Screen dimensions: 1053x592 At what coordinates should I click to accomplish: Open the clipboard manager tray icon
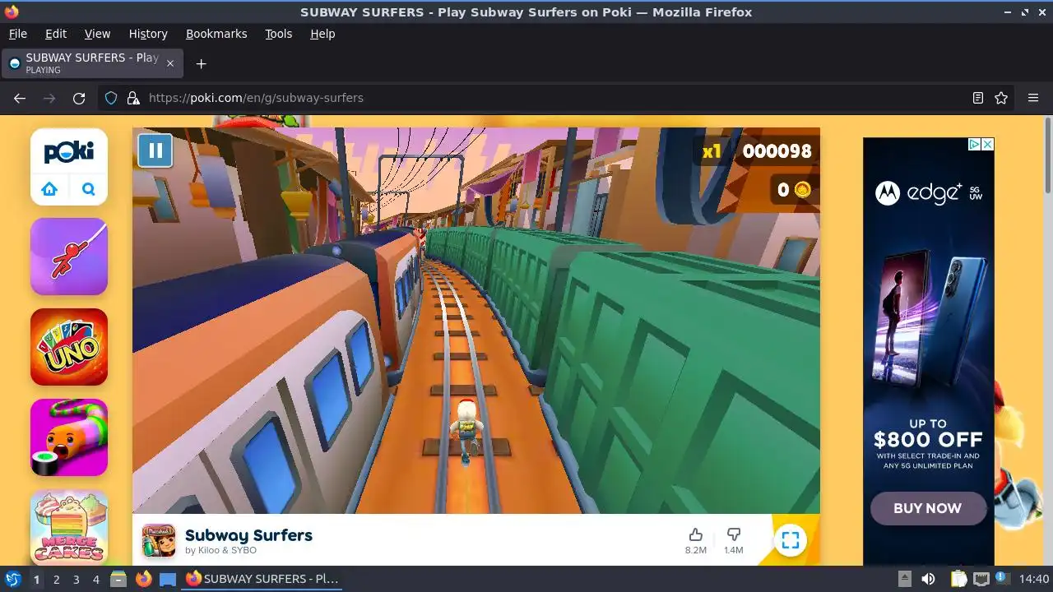(958, 579)
